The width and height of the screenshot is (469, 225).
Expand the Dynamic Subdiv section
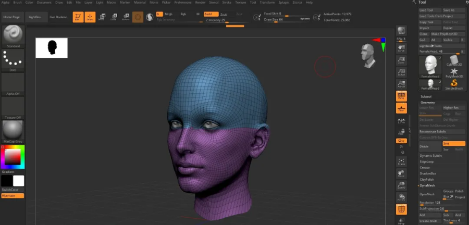[x=431, y=156]
